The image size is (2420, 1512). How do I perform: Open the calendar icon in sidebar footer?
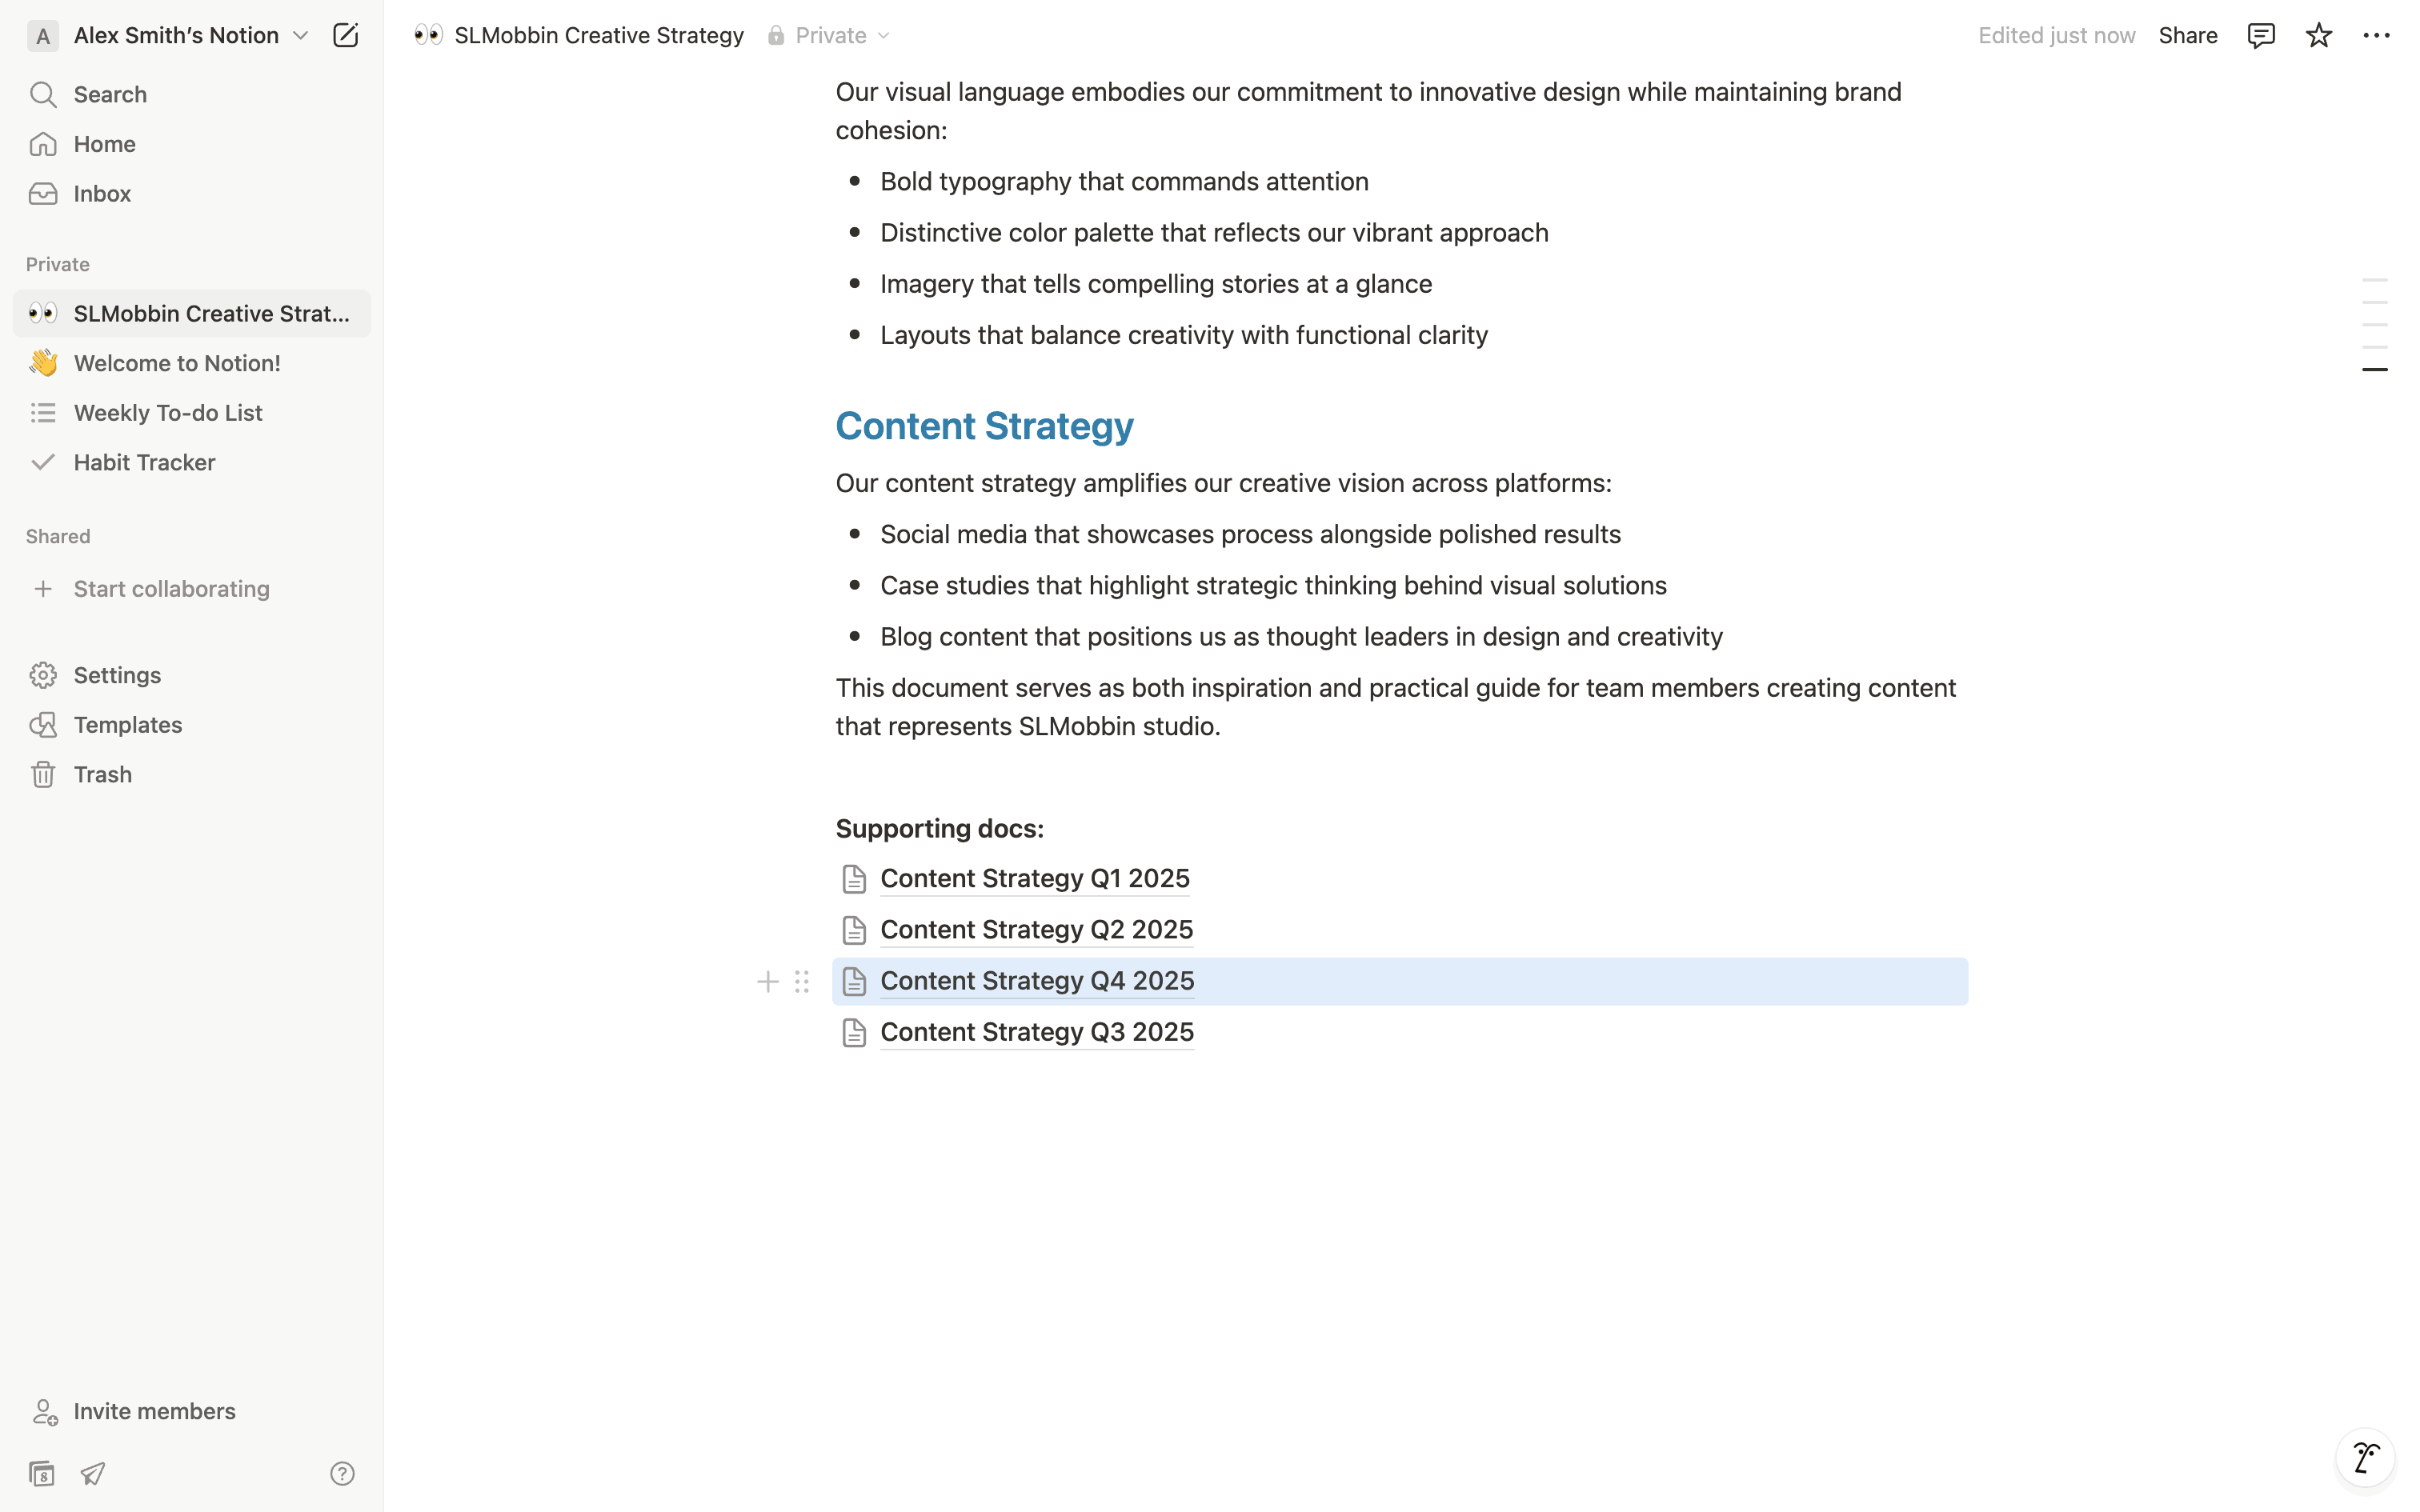coord(41,1473)
